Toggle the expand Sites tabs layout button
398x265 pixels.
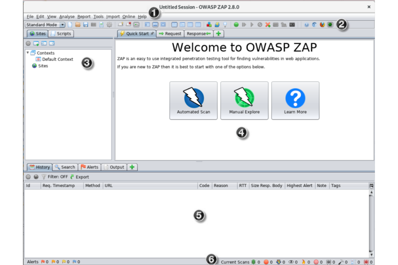coord(147,25)
